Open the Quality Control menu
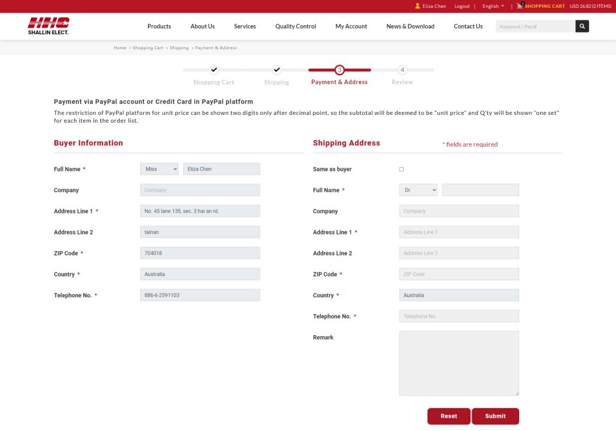Image resolution: width=616 pixels, height=431 pixels. [x=295, y=26]
